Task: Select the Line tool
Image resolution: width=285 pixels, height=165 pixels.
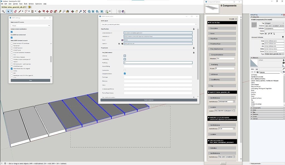Action: [x=20, y=11]
